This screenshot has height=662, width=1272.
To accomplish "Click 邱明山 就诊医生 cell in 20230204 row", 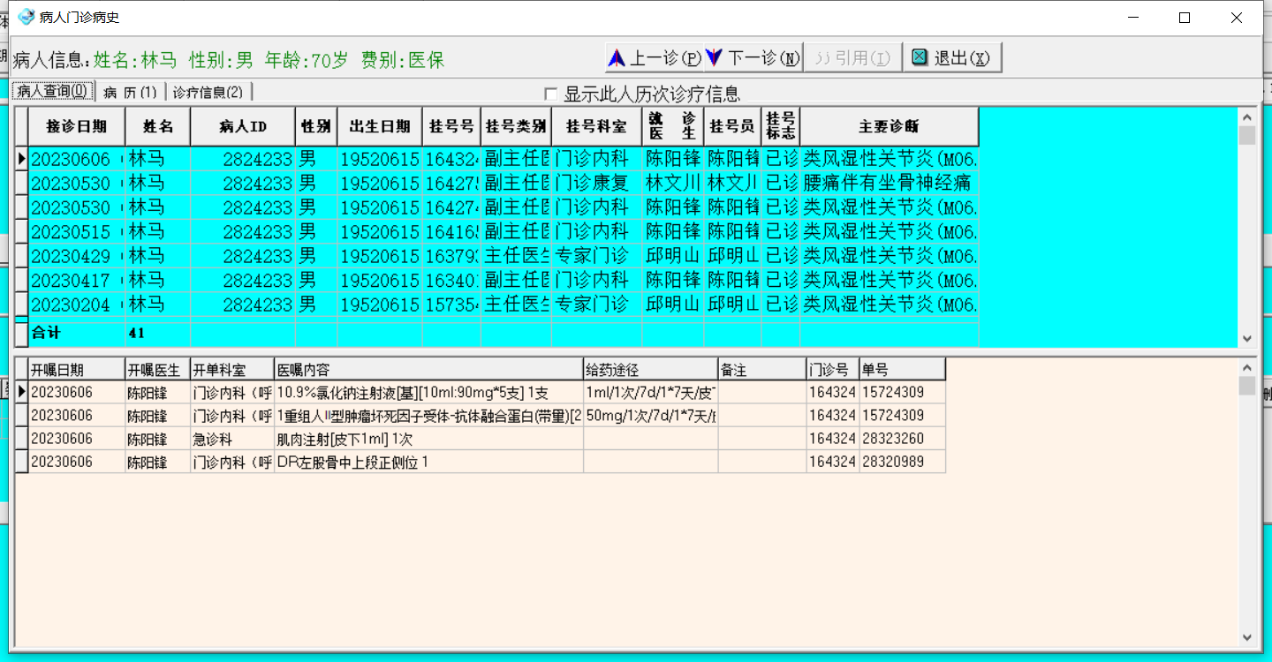I will pos(673,305).
